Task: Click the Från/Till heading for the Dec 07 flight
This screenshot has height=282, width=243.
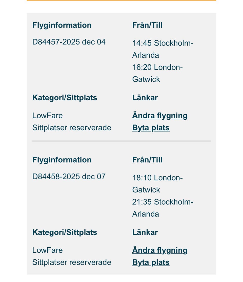Action: tap(147, 160)
